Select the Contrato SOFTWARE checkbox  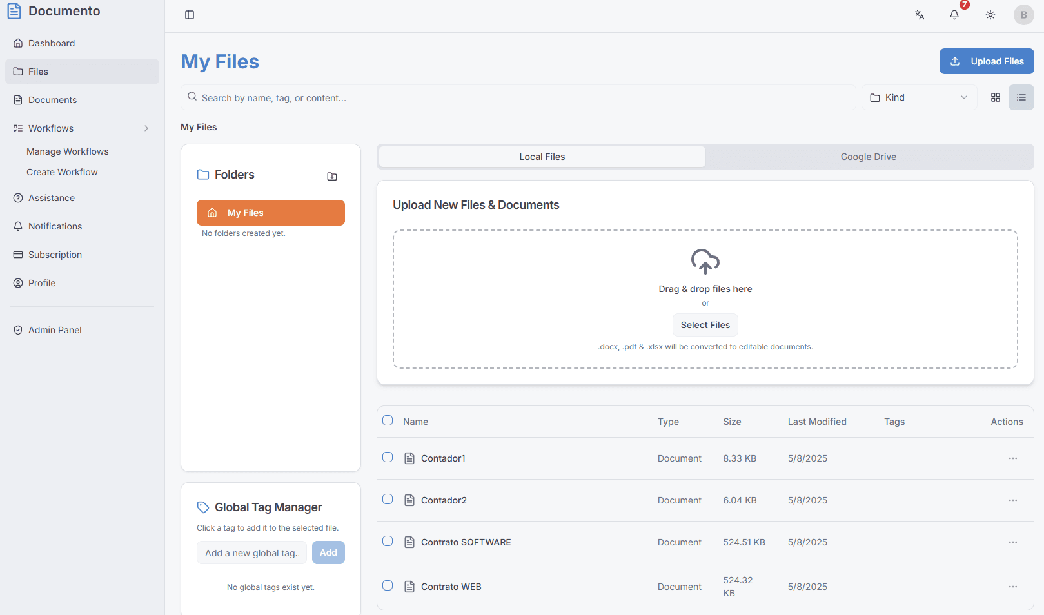(x=388, y=541)
